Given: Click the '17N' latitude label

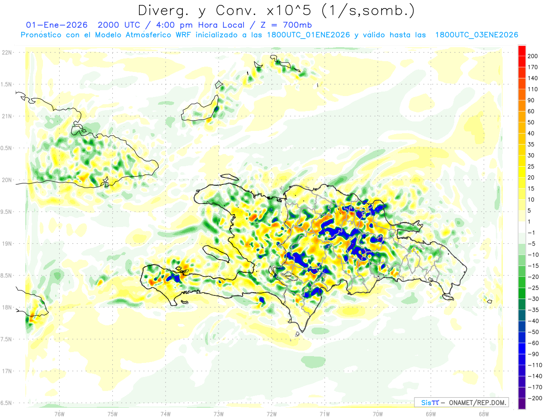Looking at the screenshot, I should 7,371.
